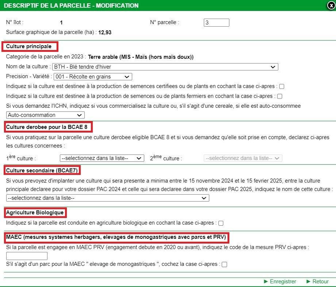The width and height of the screenshot is (336, 287).
Task: Check the certified seeds production checkbox
Action: click(x=282, y=86)
